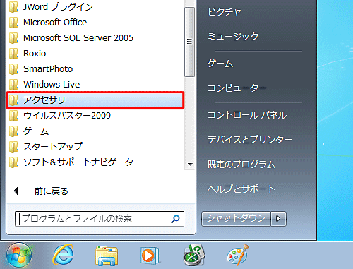Viewport: 353px width, 269px height.
Task: Open ヘルプとサポート
Action: [x=241, y=189]
